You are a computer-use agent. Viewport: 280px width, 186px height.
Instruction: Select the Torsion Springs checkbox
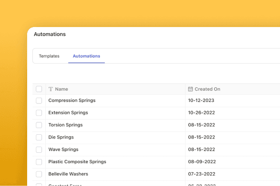(39, 125)
